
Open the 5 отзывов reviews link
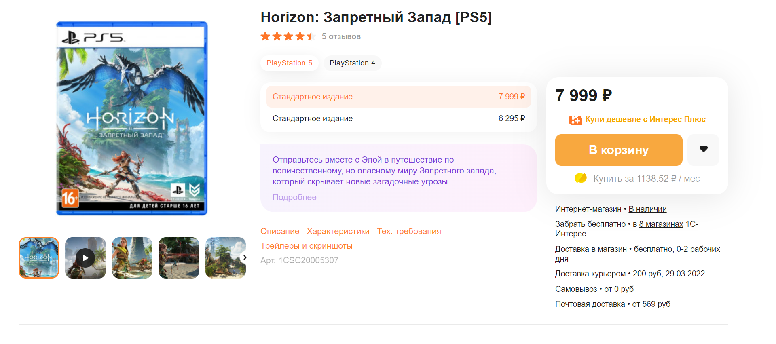coord(341,36)
